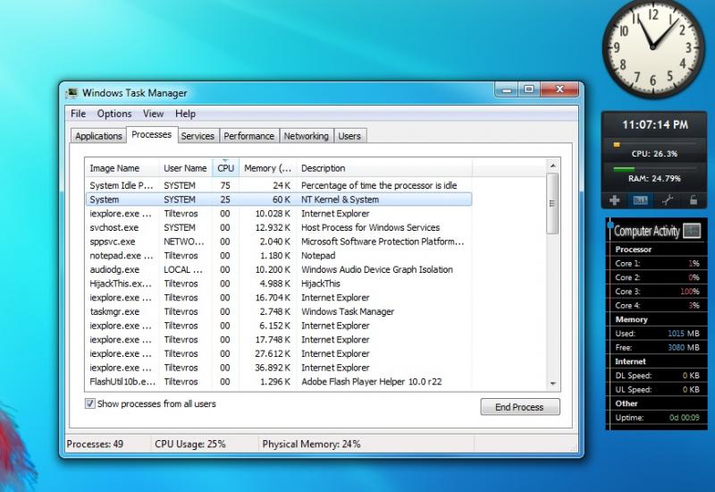Click the analog clock gadget
The height and width of the screenshot is (492, 715).
[652, 47]
